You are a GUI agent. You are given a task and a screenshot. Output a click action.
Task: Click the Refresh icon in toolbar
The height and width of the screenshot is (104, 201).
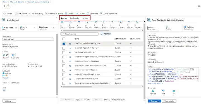(x=4, y=13)
